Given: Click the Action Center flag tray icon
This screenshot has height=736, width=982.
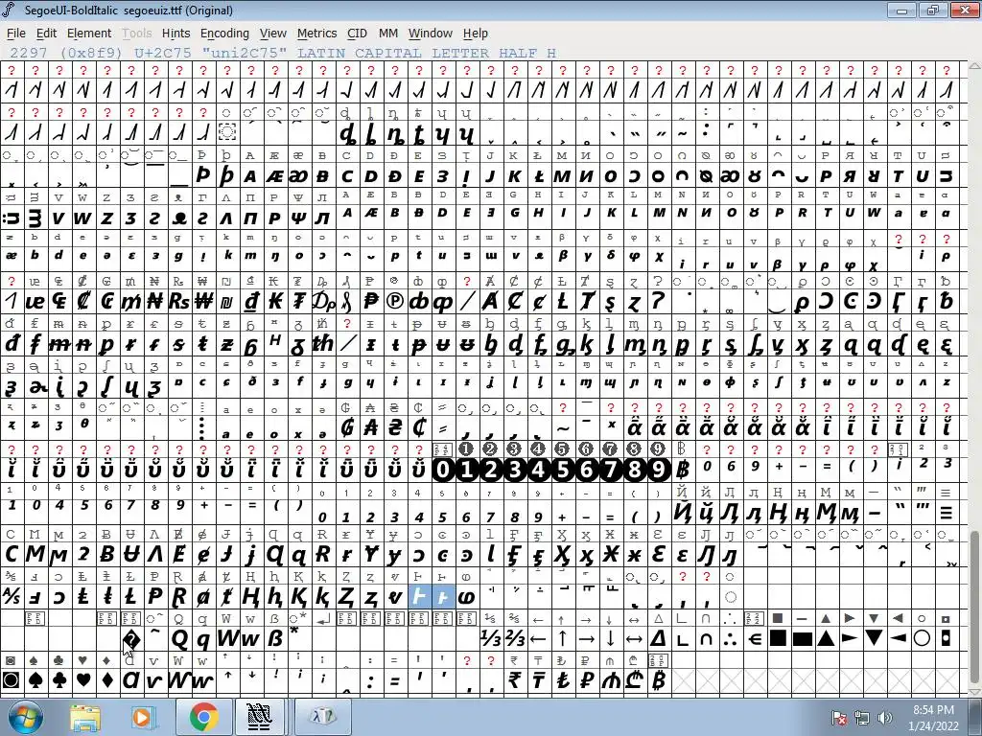Looking at the screenshot, I should 839,718.
